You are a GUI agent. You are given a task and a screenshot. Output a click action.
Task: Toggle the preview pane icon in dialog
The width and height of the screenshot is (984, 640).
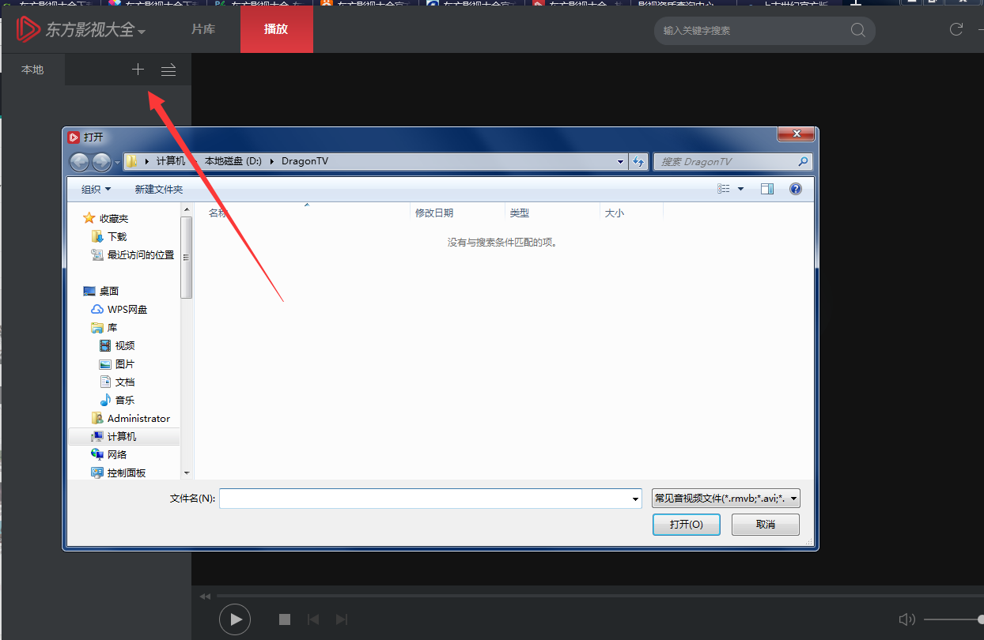[766, 189]
